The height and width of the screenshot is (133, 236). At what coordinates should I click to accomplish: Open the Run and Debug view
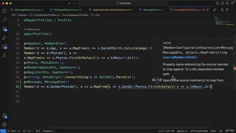pyautogui.click(x=4, y=38)
